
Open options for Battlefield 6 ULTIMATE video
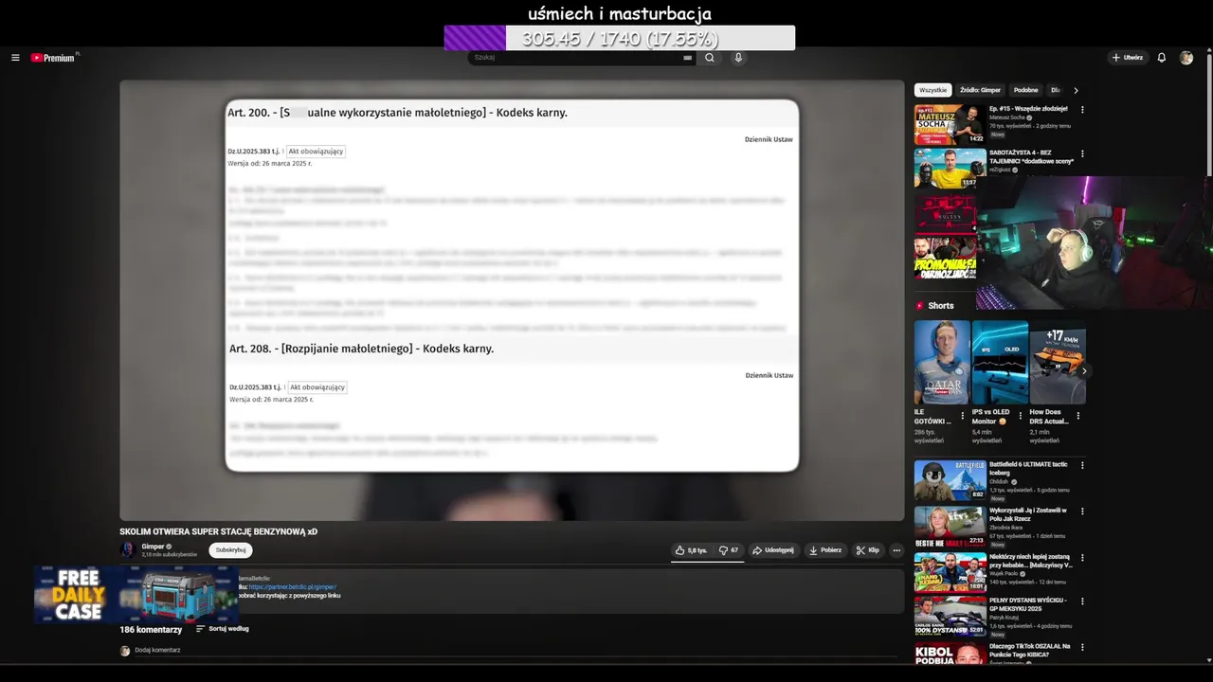pyautogui.click(x=1082, y=465)
